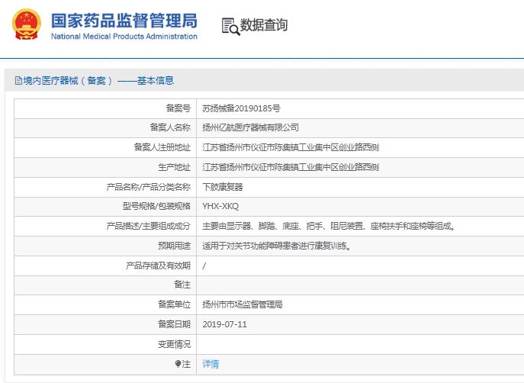Click the lightbulb icon beside 注
524x383 pixels.
click(178, 364)
